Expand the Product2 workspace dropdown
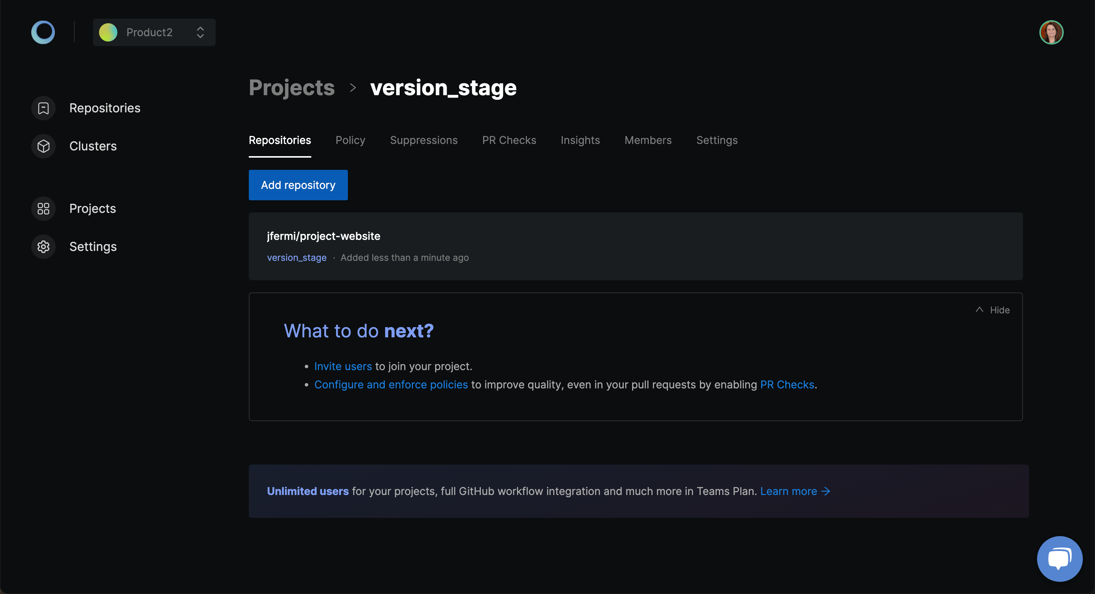The width and height of the screenshot is (1095, 594). pyautogui.click(x=154, y=32)
